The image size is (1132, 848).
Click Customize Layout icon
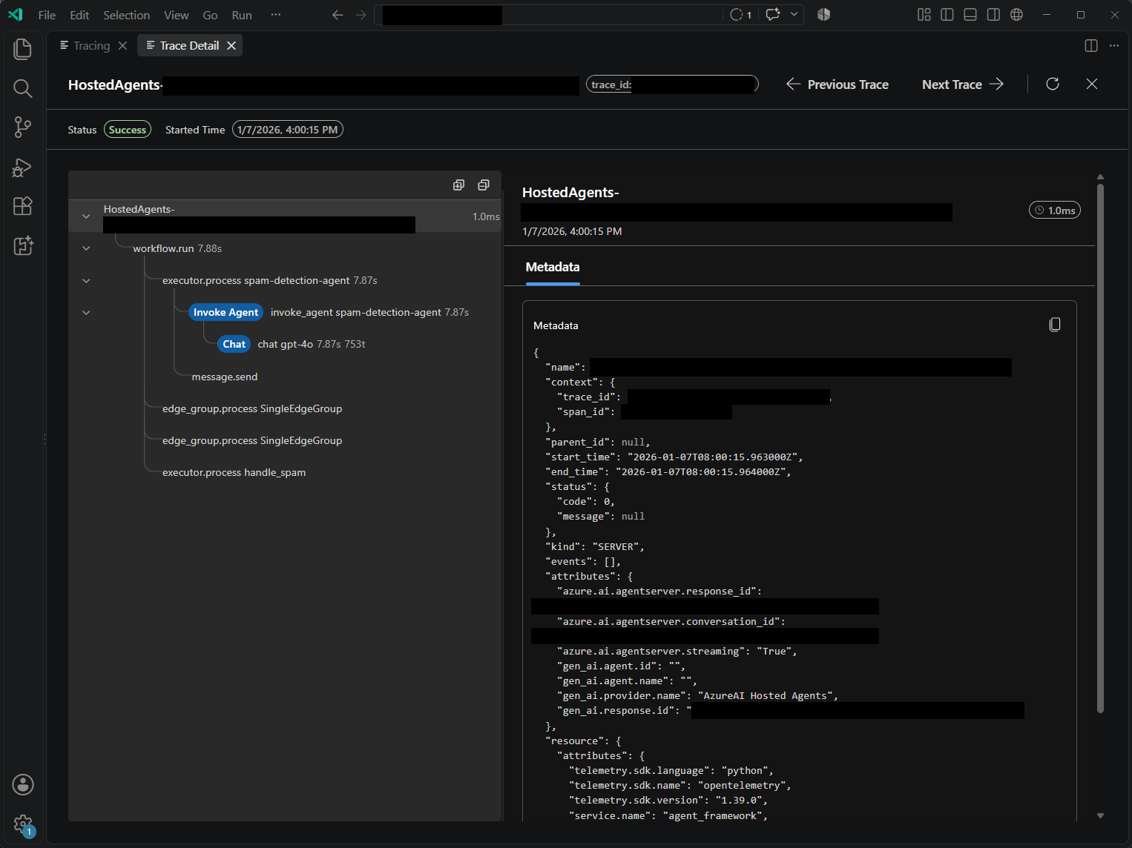pyautogui.click(x=924, y=15)
